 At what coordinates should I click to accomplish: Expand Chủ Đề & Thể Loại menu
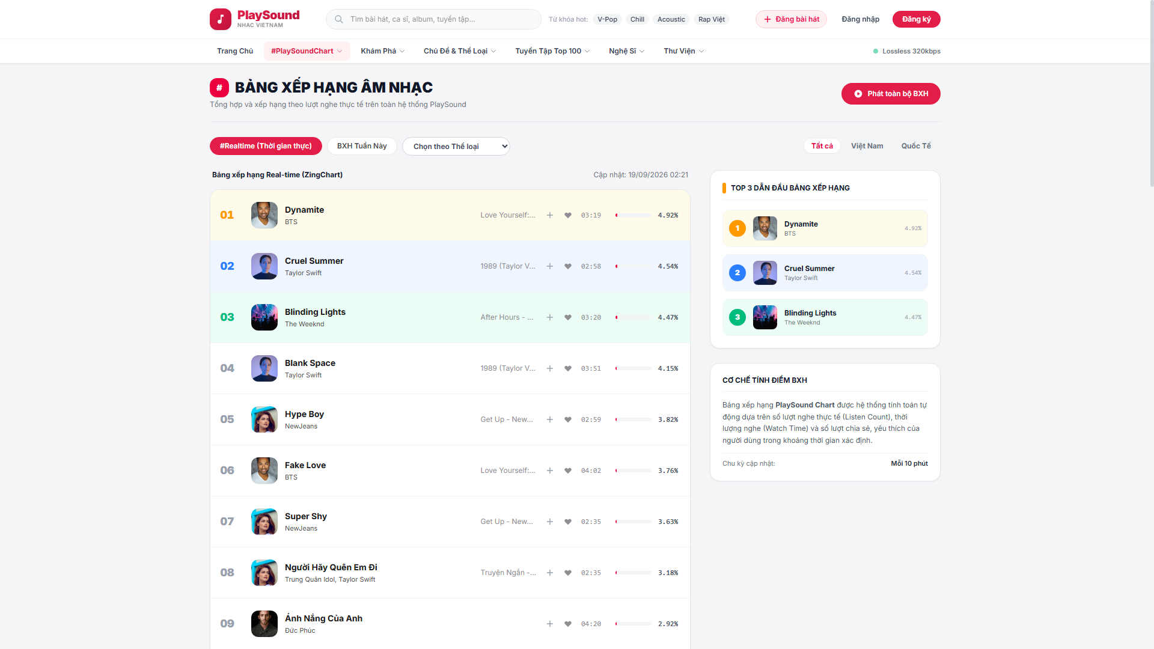click(x=460, y=51)
